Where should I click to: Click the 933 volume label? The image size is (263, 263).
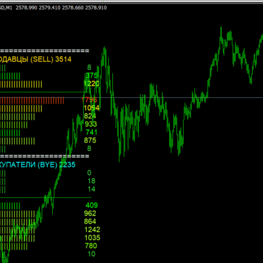tap(91, 124)
